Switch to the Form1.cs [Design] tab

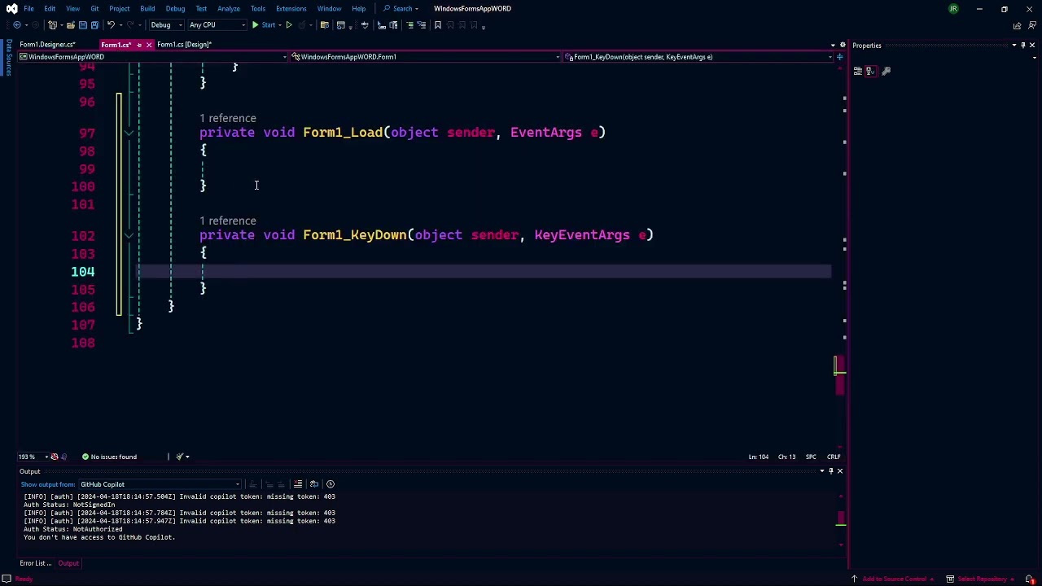184,45
